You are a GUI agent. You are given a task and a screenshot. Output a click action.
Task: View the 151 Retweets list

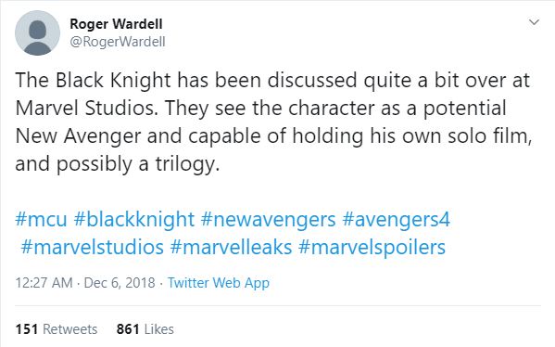[57, 329]
